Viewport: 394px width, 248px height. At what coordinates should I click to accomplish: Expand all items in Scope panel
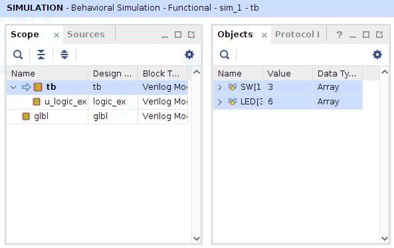click(x=64, y=55)
